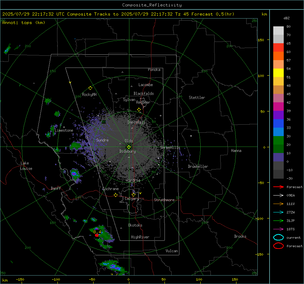
Task: Click the red forecast ellipse under 8.4
Action: [x=97, y=235]
